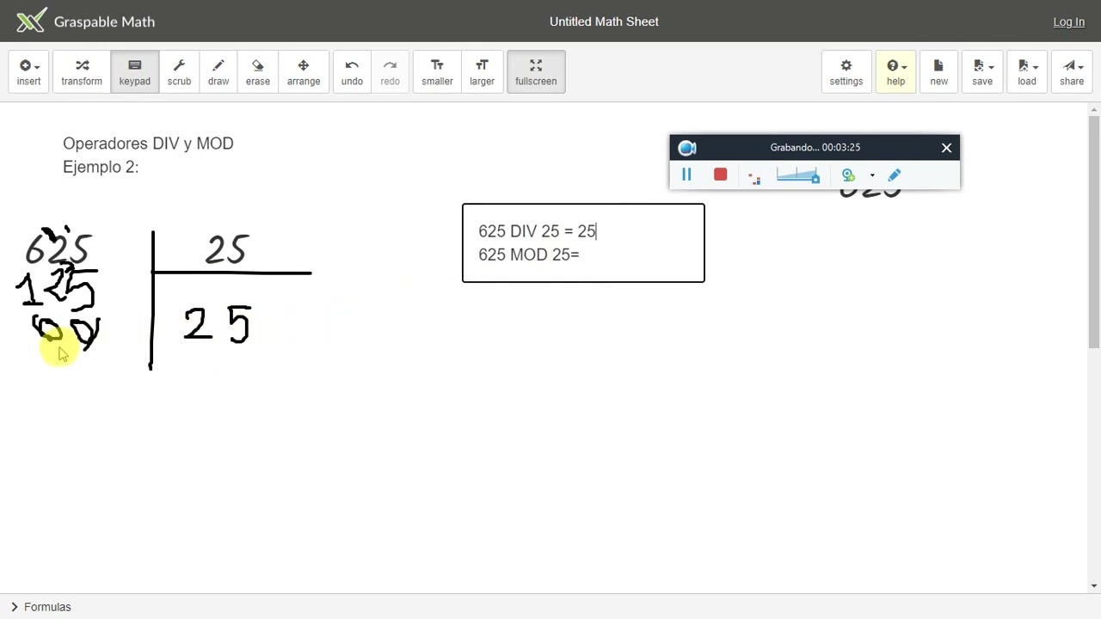Toggle the keypad tool

pyautogui.click(x=134, y=72)
